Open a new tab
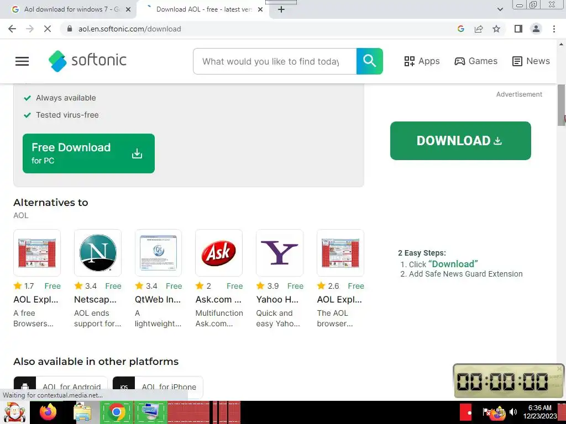This screenshot has height=424, width=566. tap(281, 10)
